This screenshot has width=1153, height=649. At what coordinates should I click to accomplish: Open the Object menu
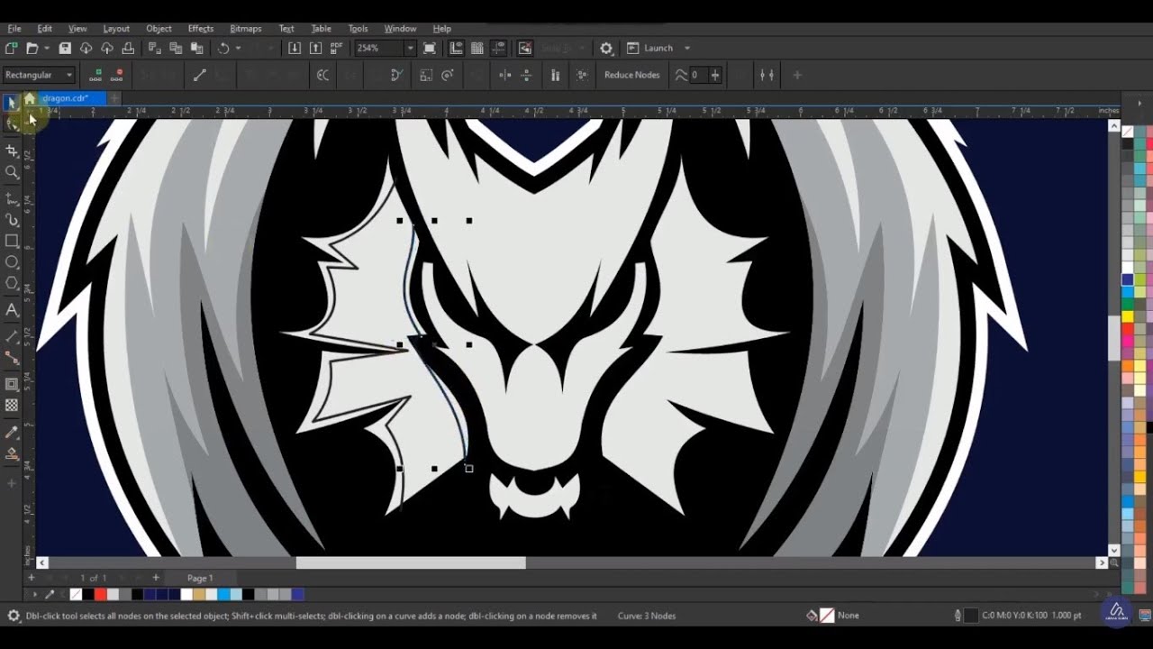[159, 28]
